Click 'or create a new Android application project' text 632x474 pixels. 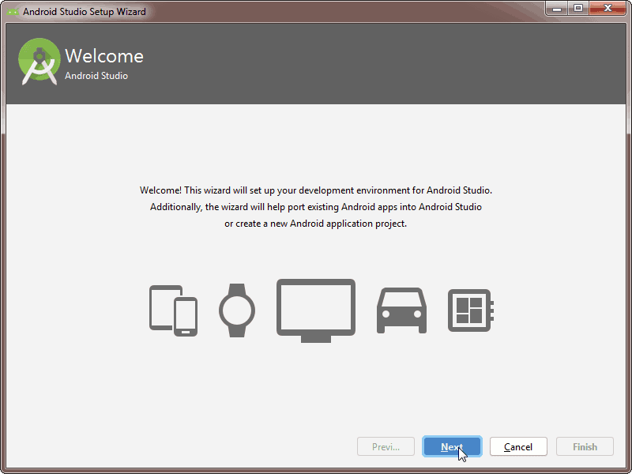(315, 224)
